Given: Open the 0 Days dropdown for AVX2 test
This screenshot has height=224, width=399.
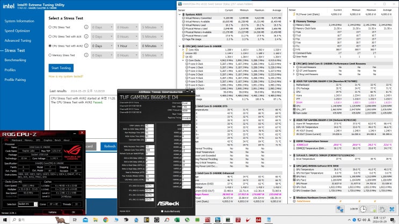Looking at the screenshot, I should [103, 46].
